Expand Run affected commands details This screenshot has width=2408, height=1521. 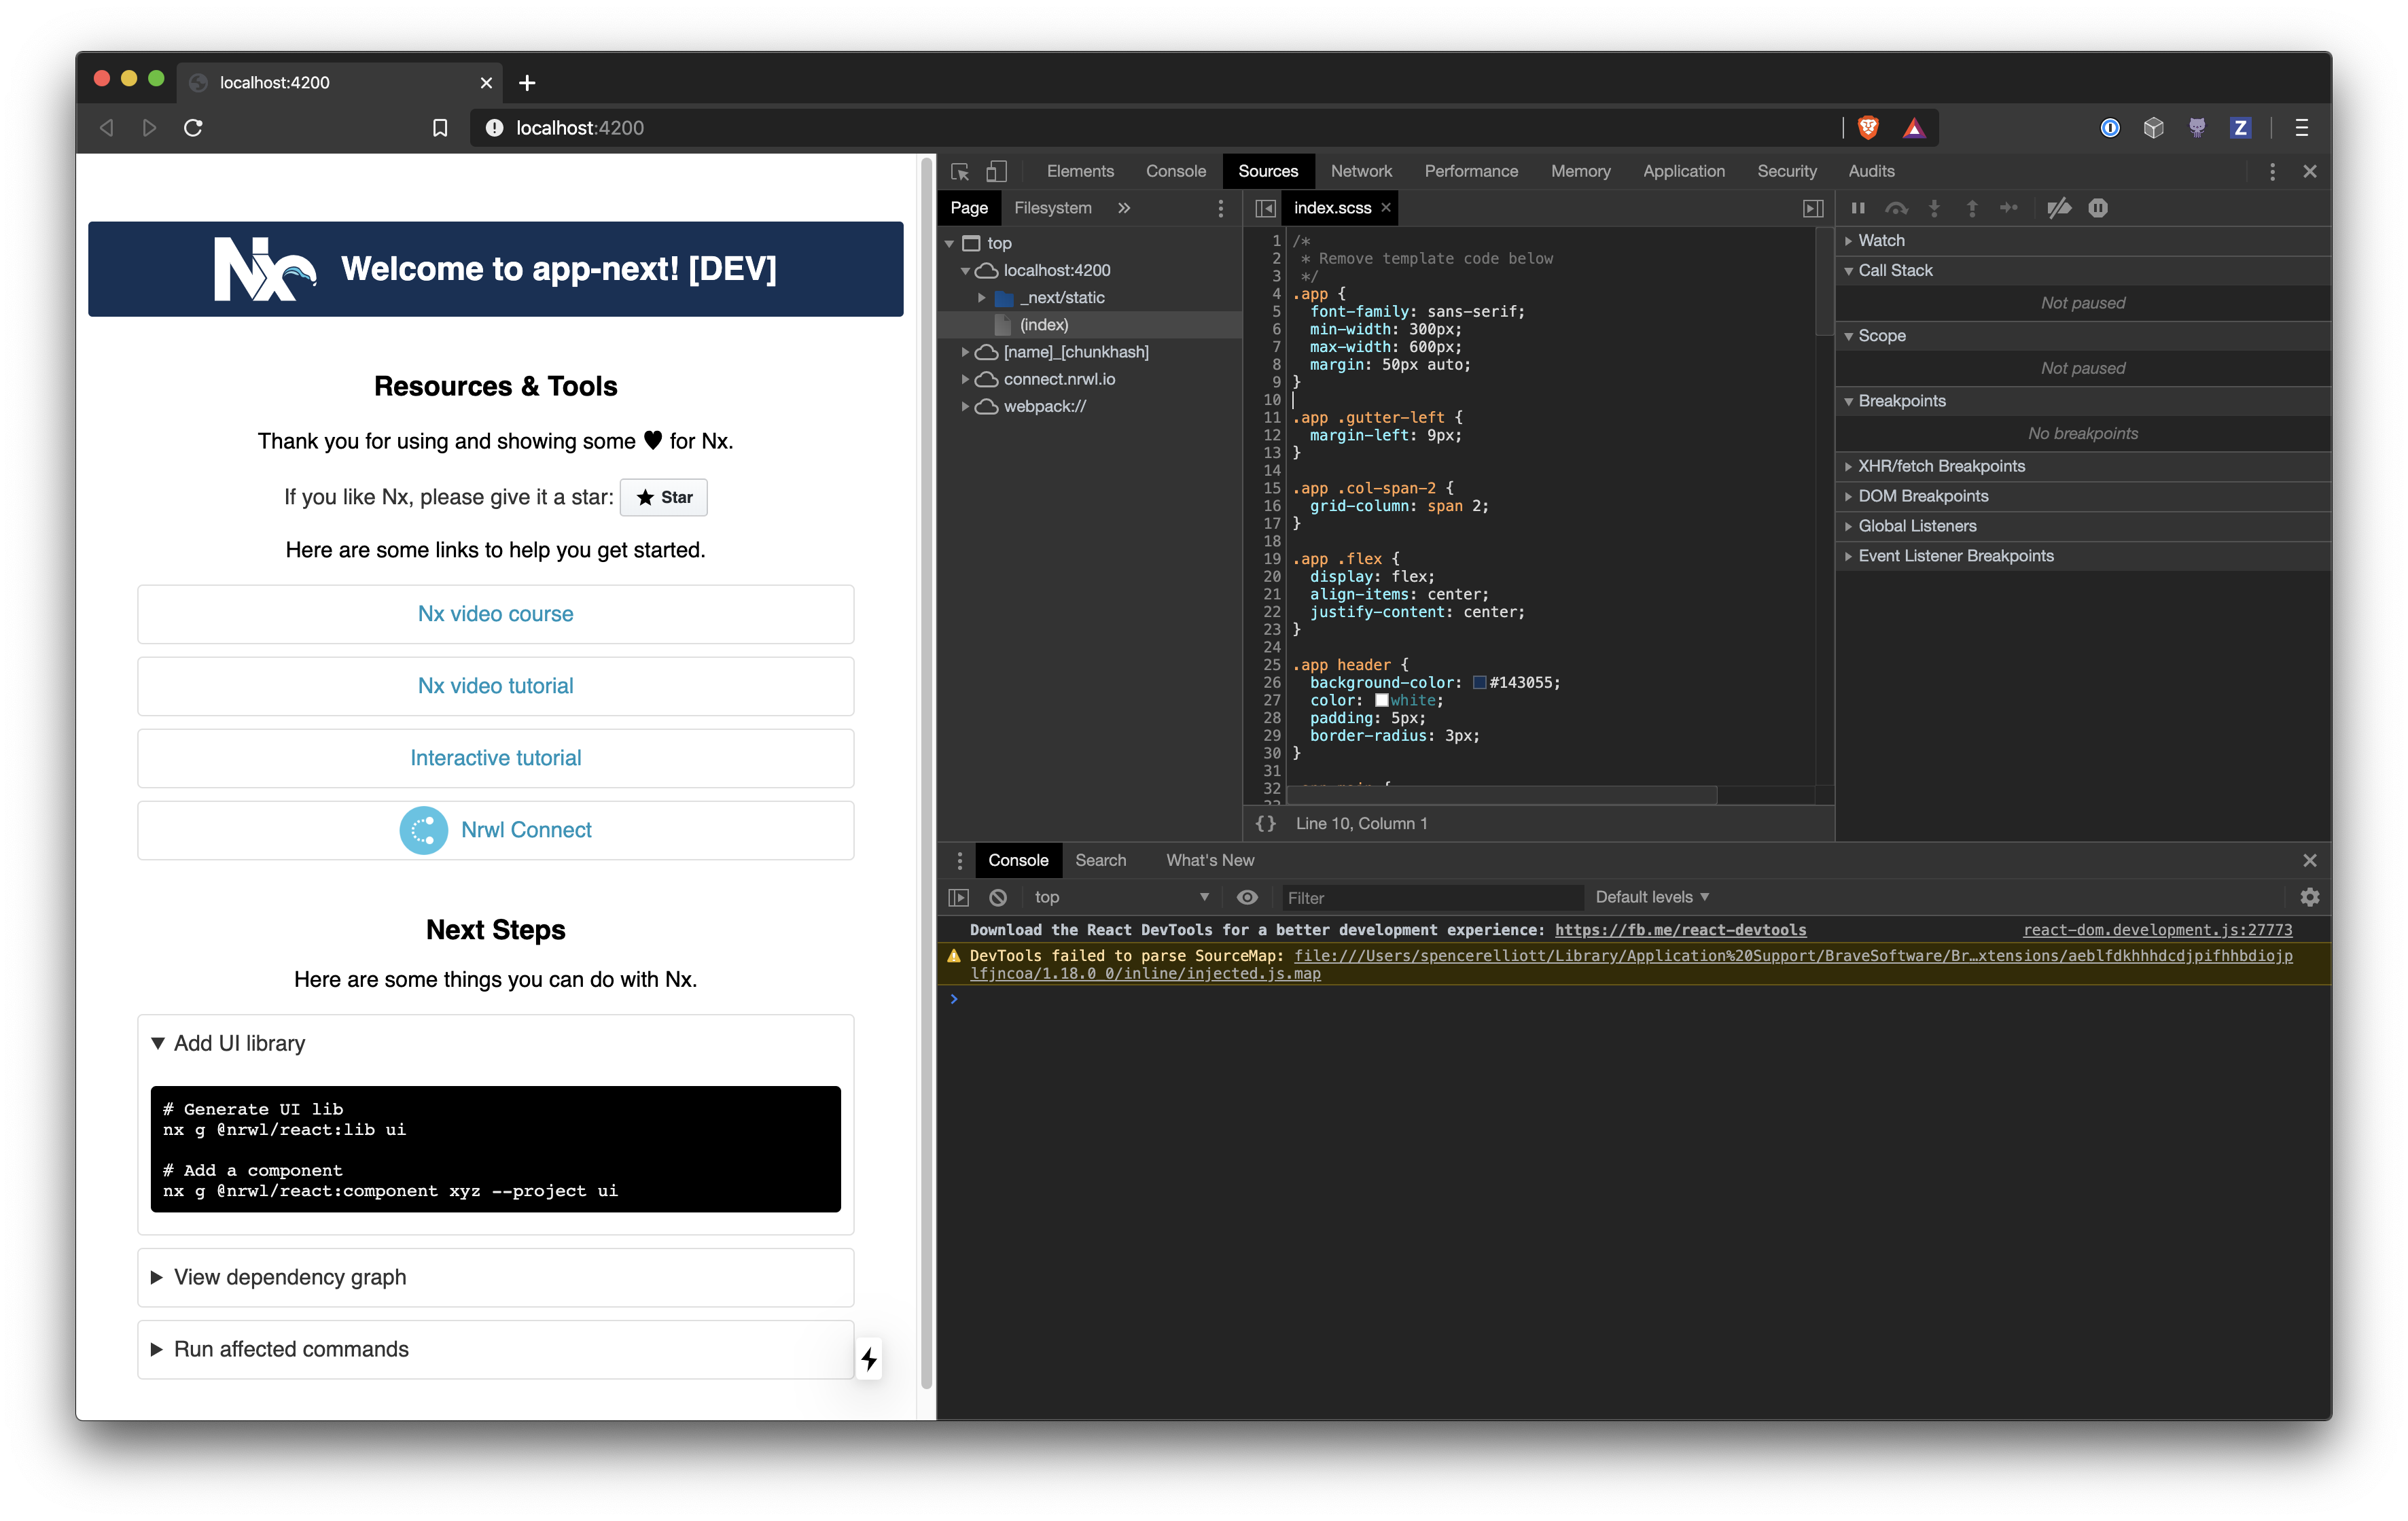click(x=495, y=1349)
